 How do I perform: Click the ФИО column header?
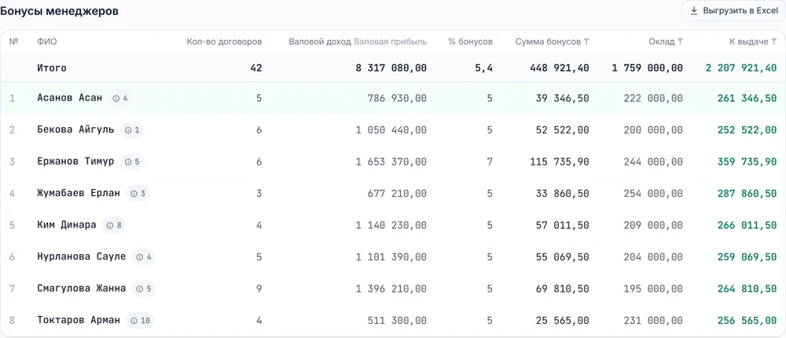[47, 42]
